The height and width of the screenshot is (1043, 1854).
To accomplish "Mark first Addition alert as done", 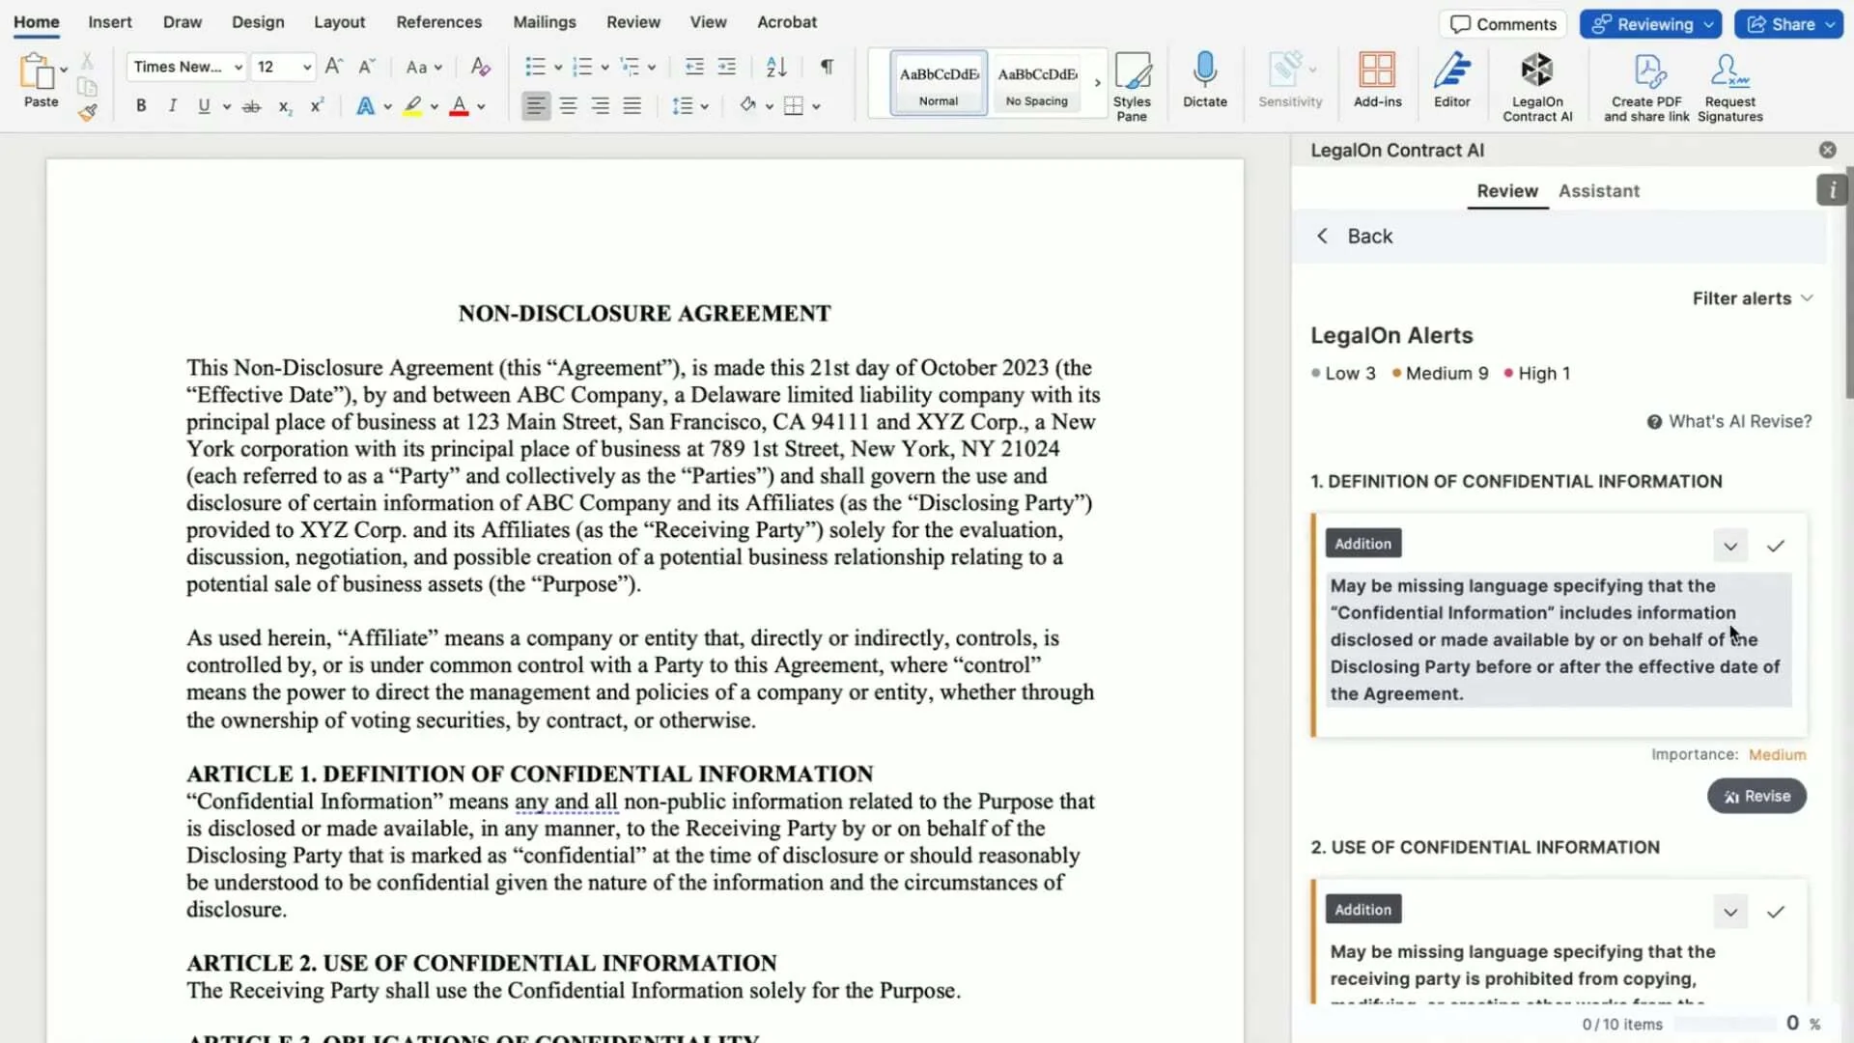I will (1775, 546).
